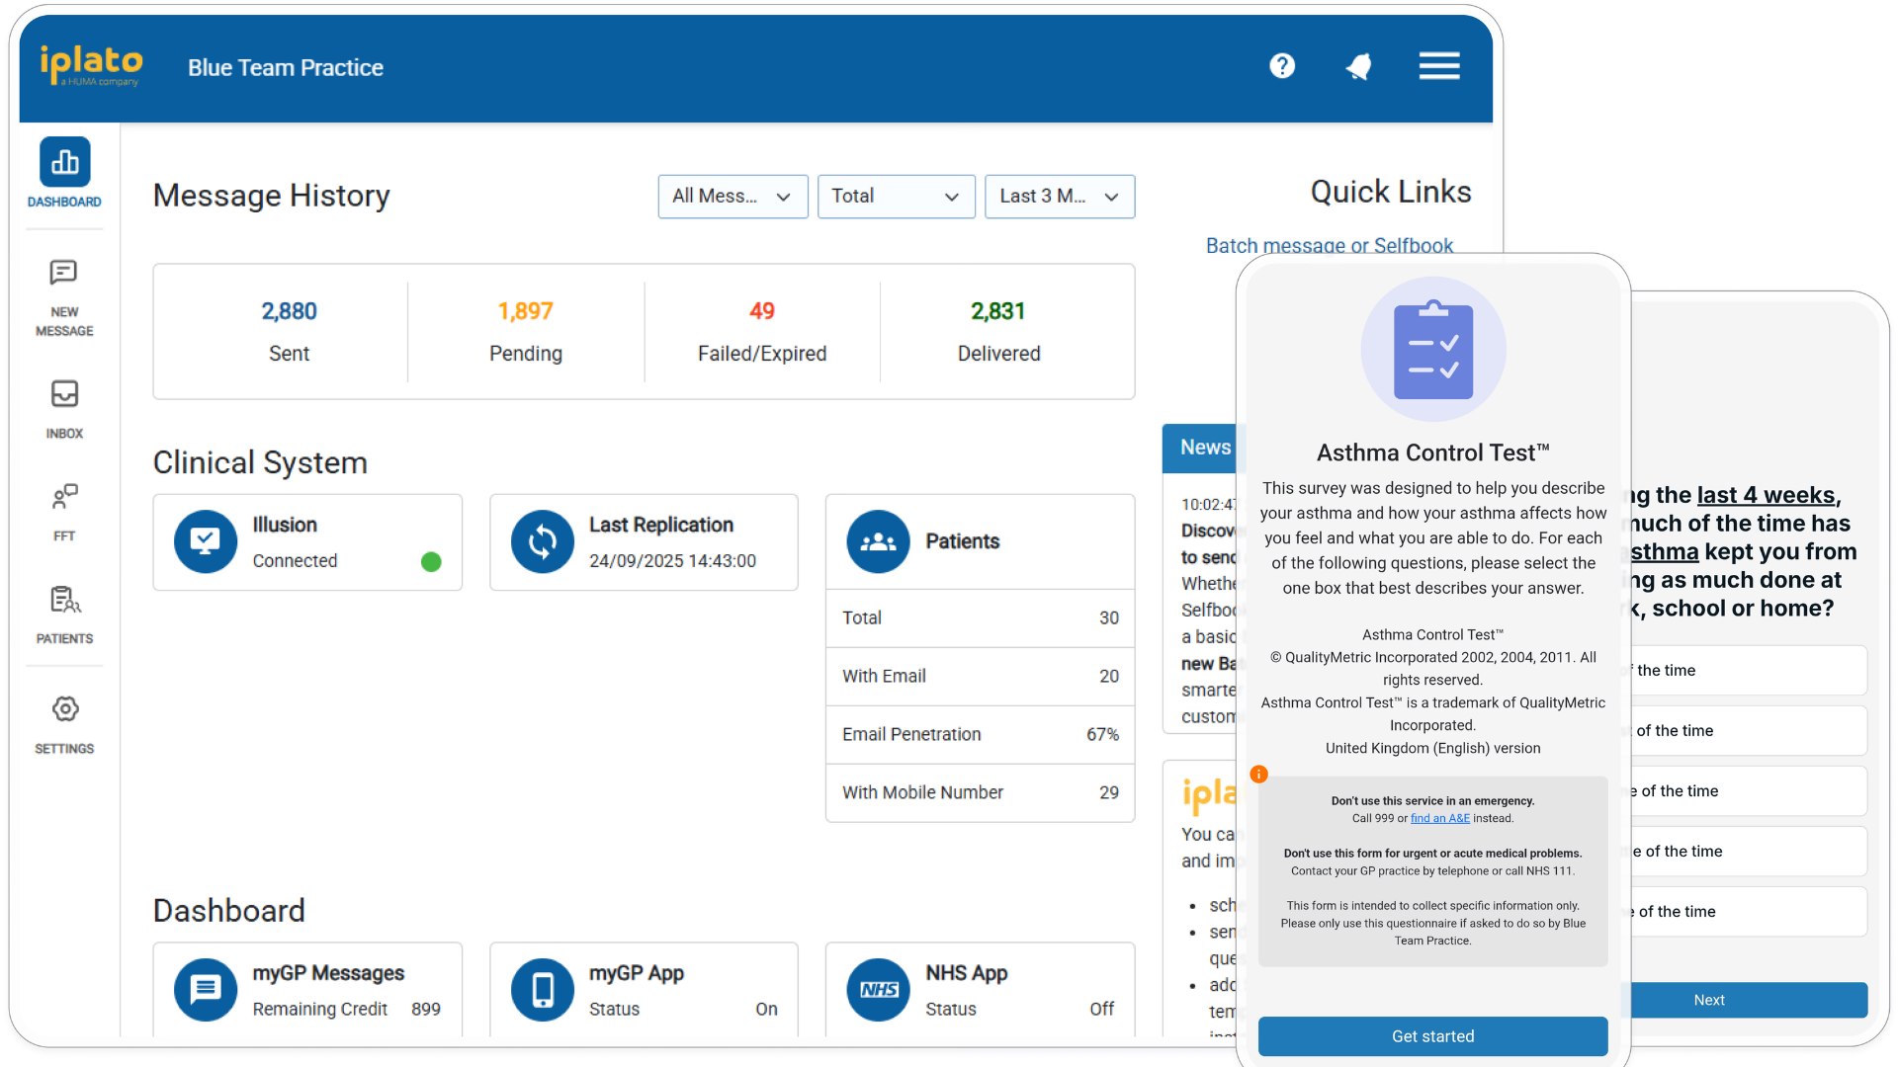
Task: Click the Asthma Control Test clipboard icon
Action: 1433,350
